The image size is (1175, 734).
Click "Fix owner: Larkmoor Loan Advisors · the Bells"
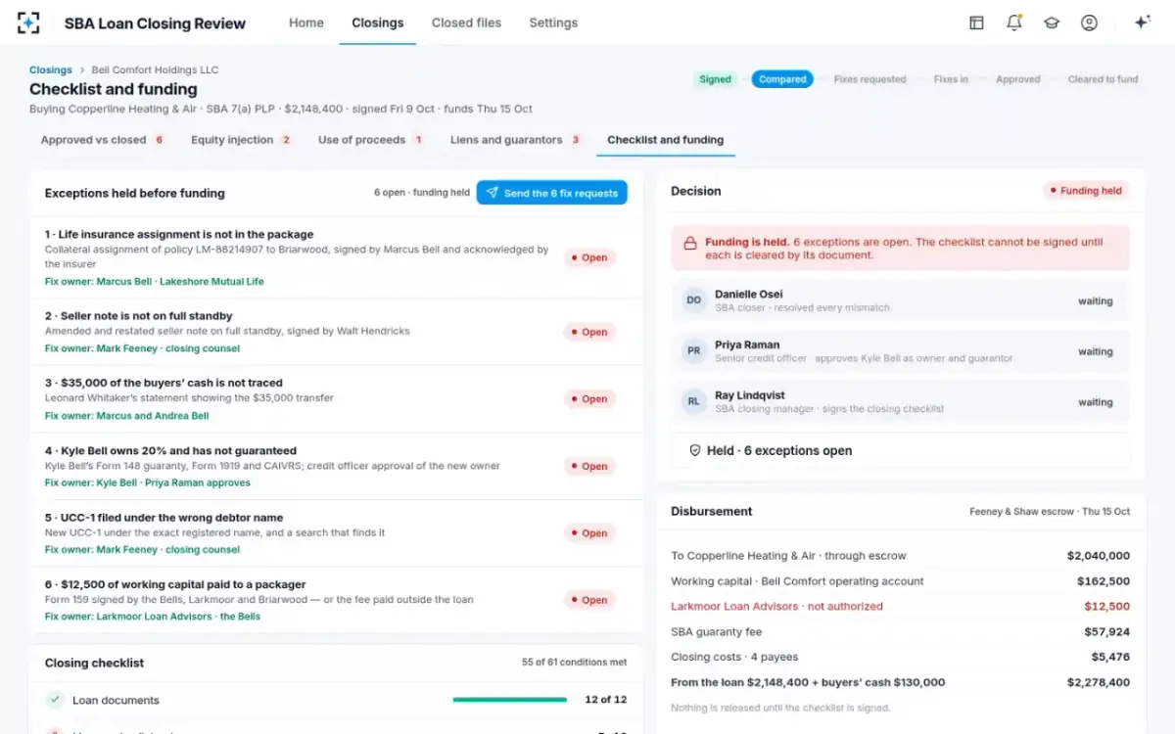[153, 617]
